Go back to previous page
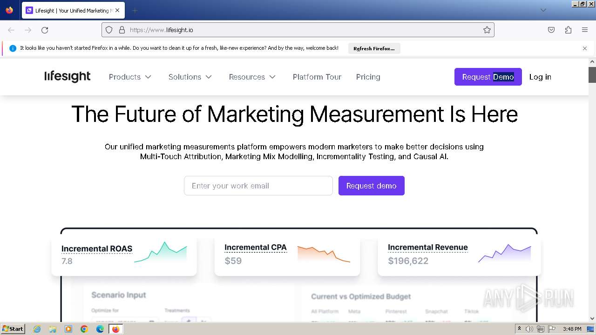596x335 pixels. tap(11, 30)
